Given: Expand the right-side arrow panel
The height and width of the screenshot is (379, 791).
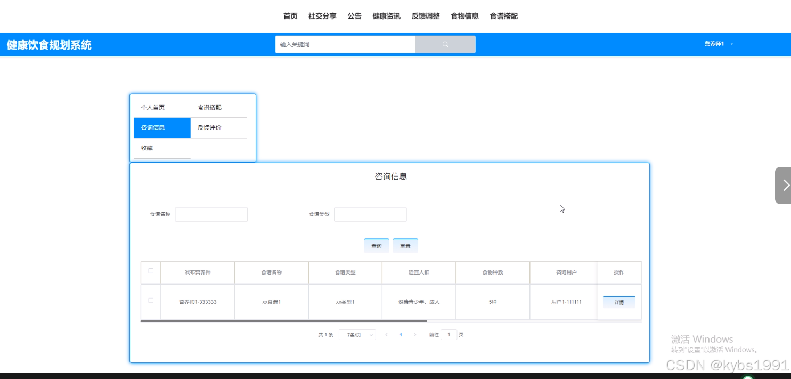Looking at the screenshot, I should tap(783, 186).
